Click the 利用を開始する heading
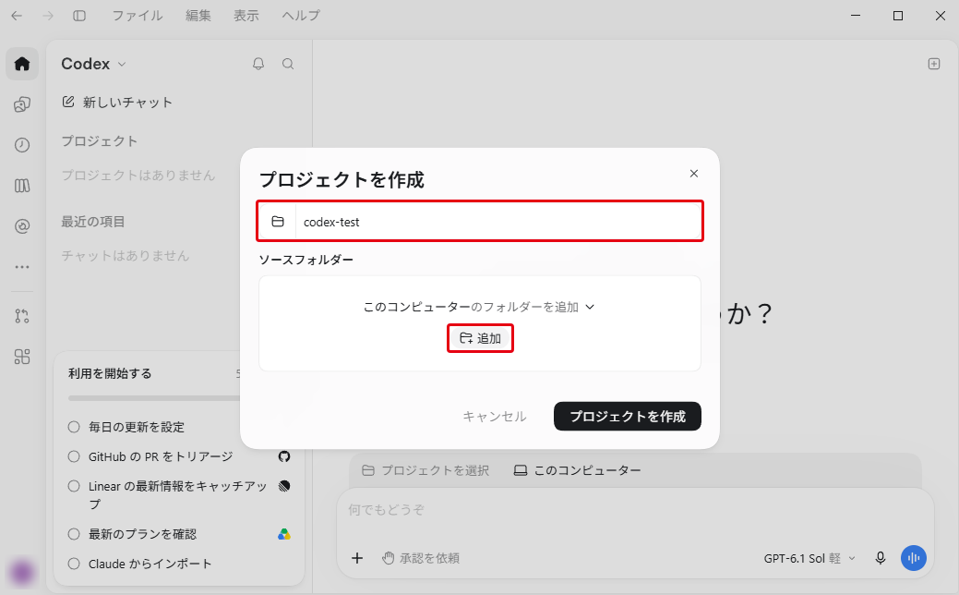 click(x=110, y=373)
